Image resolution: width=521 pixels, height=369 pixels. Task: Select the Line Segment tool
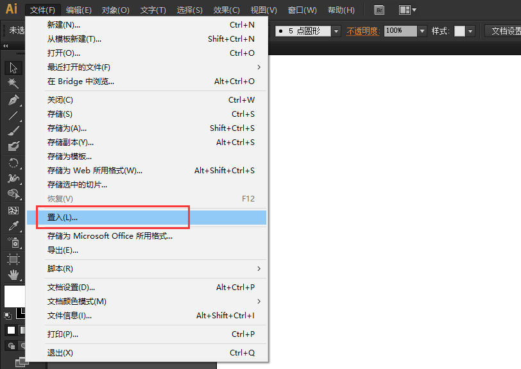(13, 116)
